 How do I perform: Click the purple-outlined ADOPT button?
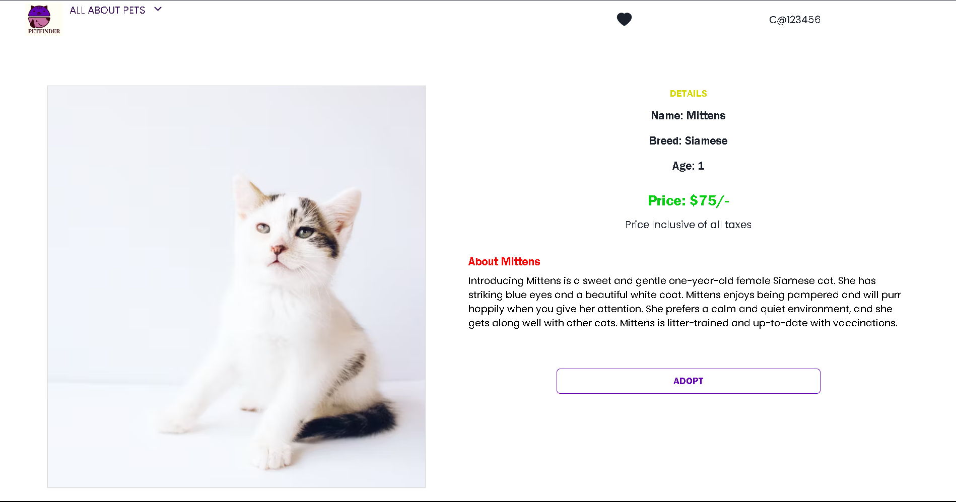click(688, 381)
